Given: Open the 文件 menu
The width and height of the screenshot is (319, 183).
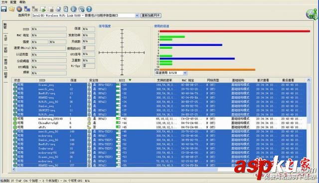Looking at the screenshot, I should 4,2.
